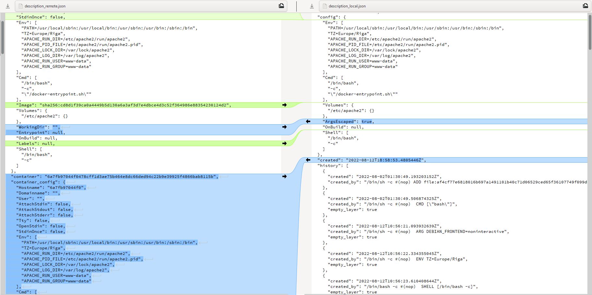Click the "AttachStdin": false line
592x295 pixels.
pos(43,204)
